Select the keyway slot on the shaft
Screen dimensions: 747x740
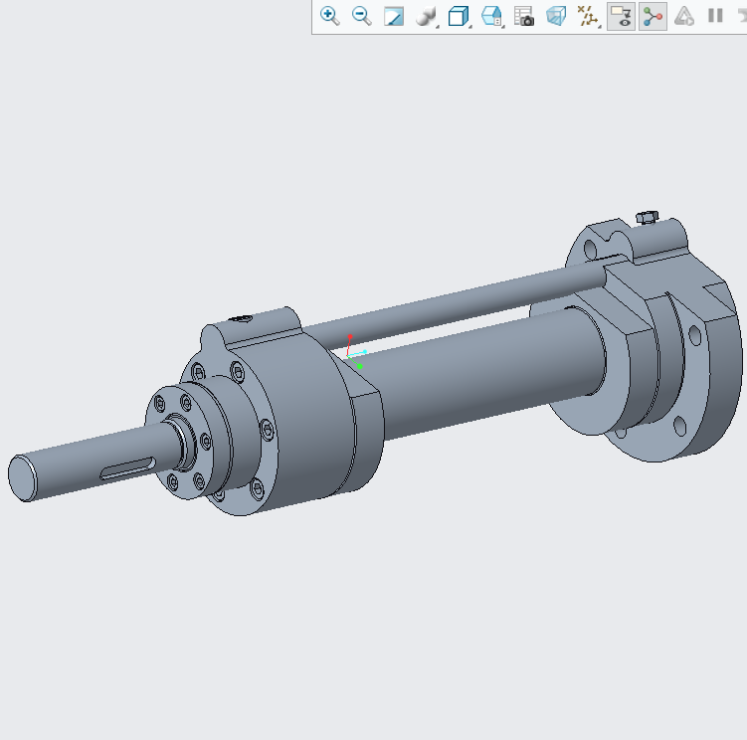(128, 467)
